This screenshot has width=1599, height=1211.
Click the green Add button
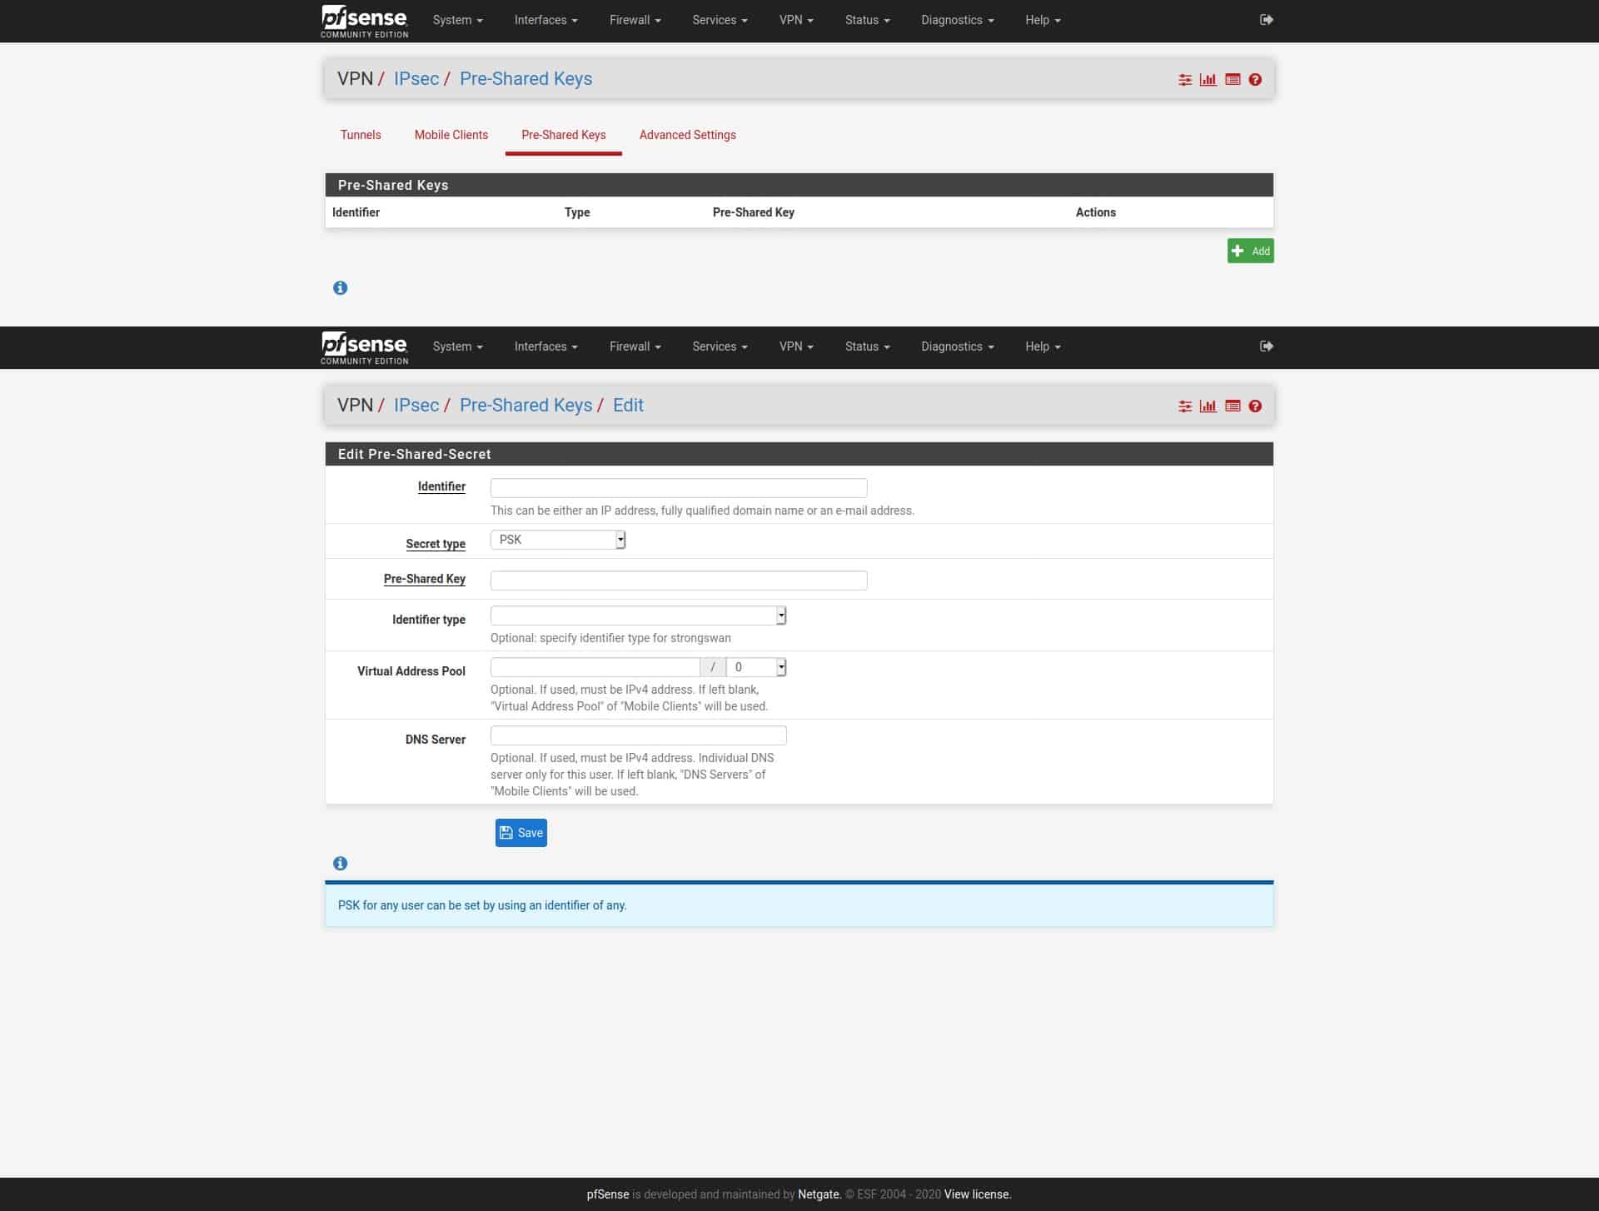click(1250, 251)
